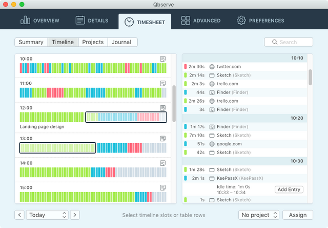Go to the next day arrow
Viewport: 328px width, 228px height.
pyautogui.click(x=75, y=215)
